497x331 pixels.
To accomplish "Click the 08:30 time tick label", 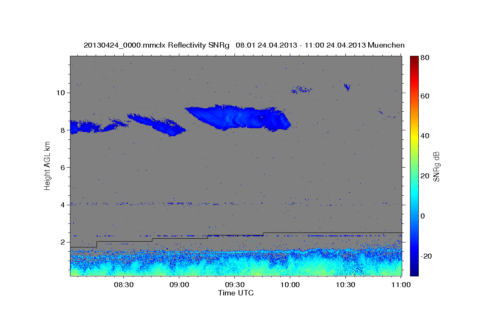I will (124, 285).
